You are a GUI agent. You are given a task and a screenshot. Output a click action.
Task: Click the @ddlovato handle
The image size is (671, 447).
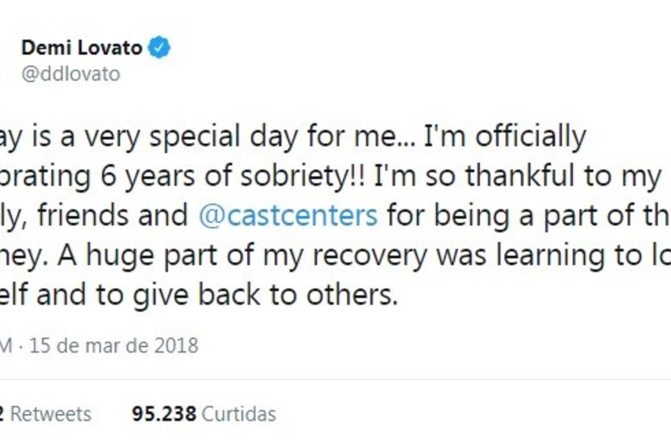point(71,74)
